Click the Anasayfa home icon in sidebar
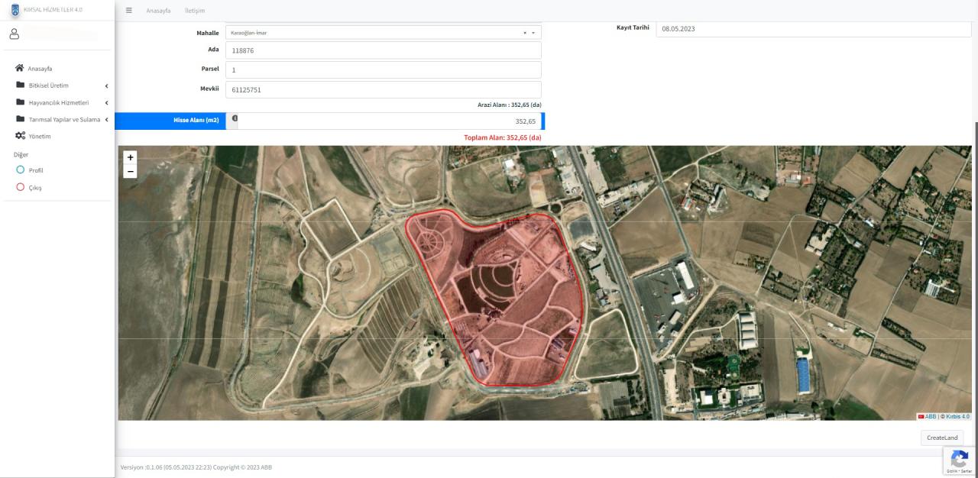This screenshot has height=478, width=978. [18, 69]
